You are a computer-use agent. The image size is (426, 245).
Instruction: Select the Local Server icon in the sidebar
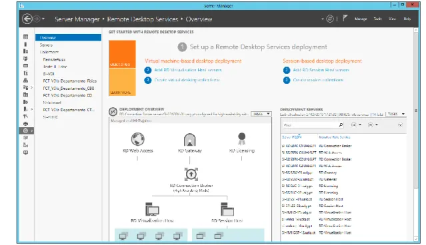point(25,44)
